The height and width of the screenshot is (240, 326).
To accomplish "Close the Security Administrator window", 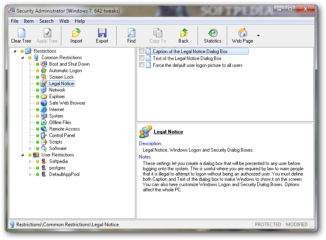I will [x=305, y=9].
